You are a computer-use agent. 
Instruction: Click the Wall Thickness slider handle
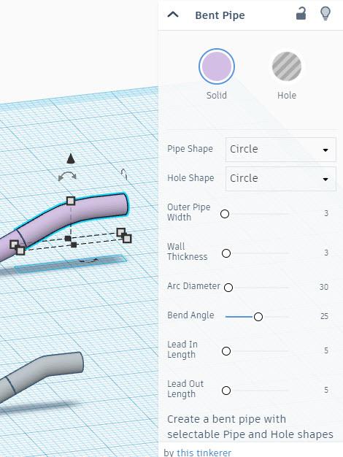226,253
